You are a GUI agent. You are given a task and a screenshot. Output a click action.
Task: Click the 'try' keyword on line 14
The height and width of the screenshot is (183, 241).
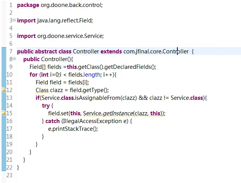[46, 106]
